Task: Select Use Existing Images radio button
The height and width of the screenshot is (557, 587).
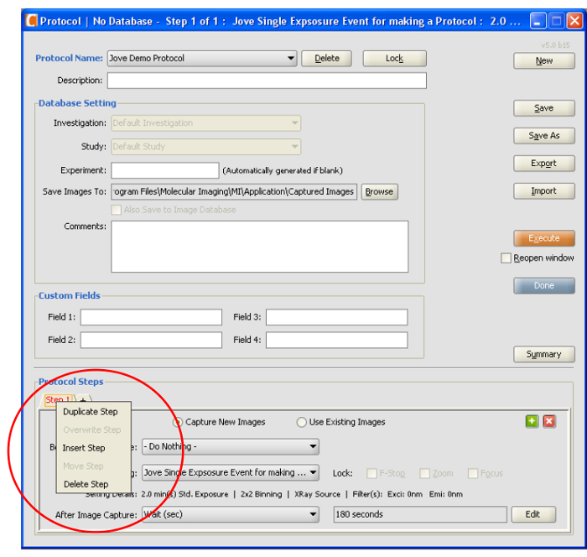Action: (301, 422)
